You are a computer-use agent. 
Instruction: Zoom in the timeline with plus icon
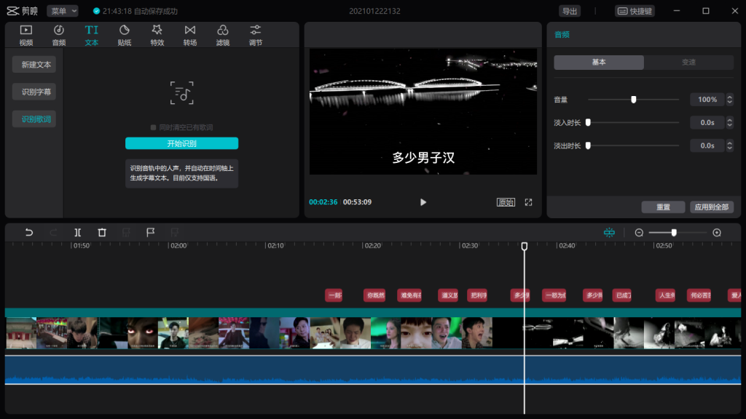pos(717,232)
